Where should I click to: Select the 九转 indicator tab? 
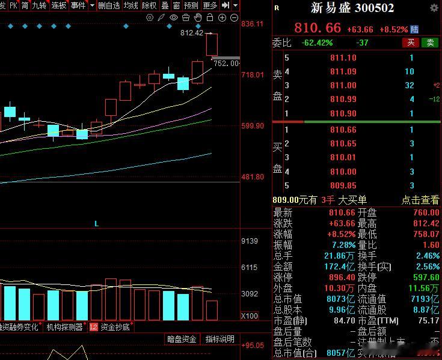[39, 5]
